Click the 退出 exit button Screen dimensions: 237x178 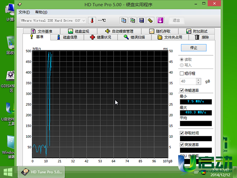pyautogui.click(x=177, y=21)
